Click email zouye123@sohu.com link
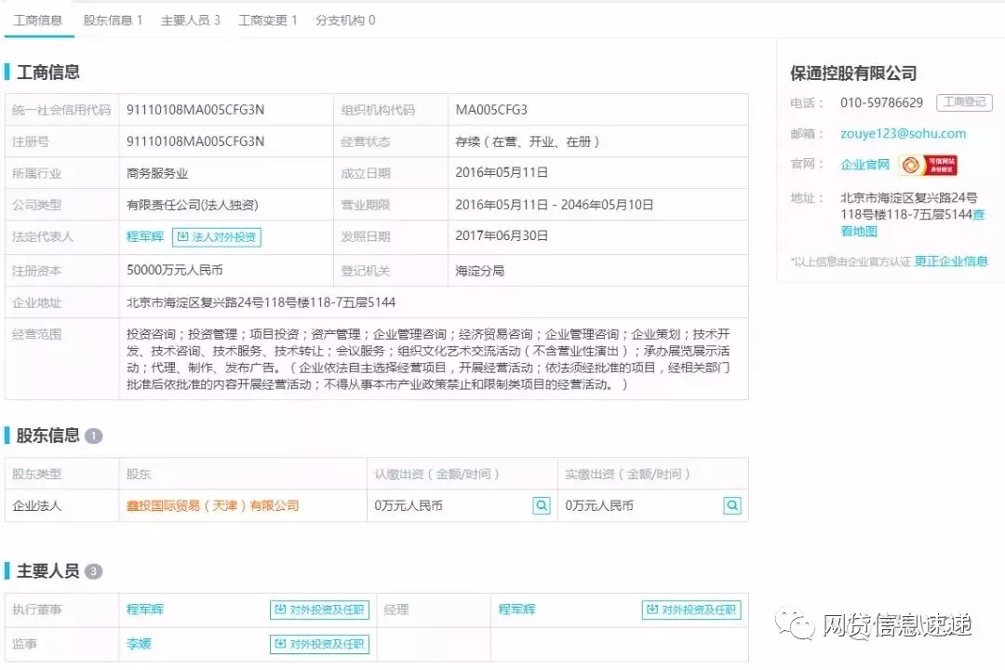The image size is (1005, 670). pyautogui.click(x=903, y=133)
